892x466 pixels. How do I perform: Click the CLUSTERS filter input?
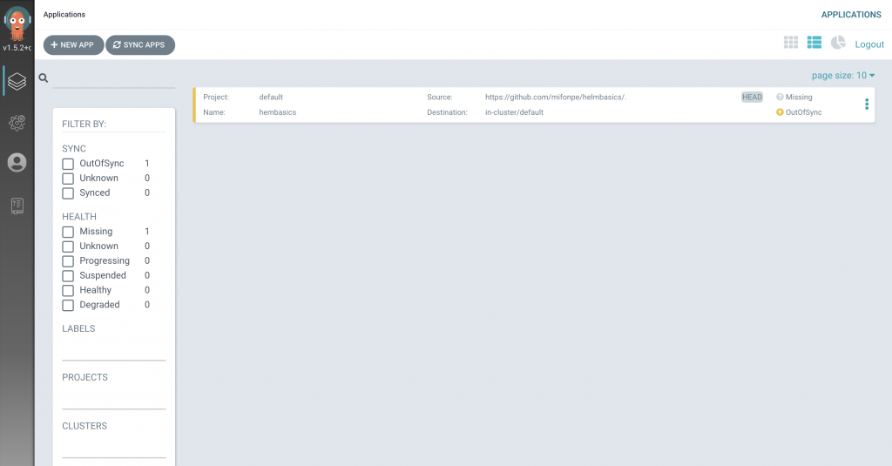click(114, 449)
